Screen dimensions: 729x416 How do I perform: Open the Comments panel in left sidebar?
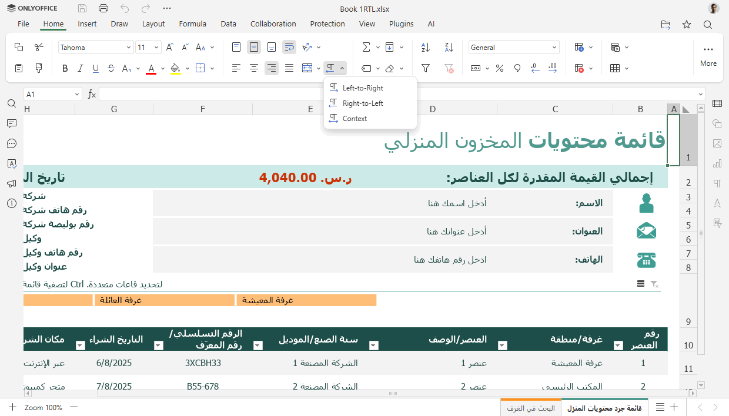[12, 123]
